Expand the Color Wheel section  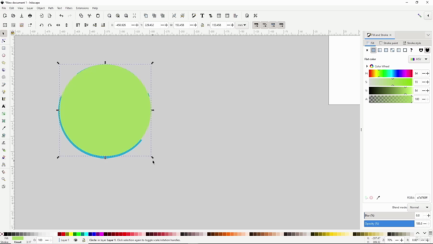point(367,66)
